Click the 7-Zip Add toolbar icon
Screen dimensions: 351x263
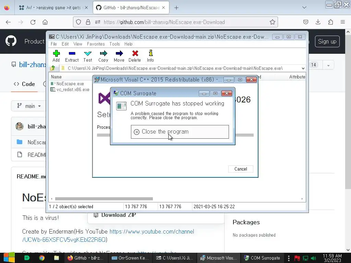56,56
